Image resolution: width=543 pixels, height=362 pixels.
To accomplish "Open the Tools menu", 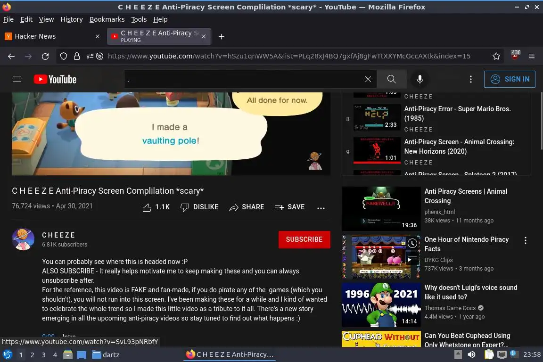I will [139, 19].
